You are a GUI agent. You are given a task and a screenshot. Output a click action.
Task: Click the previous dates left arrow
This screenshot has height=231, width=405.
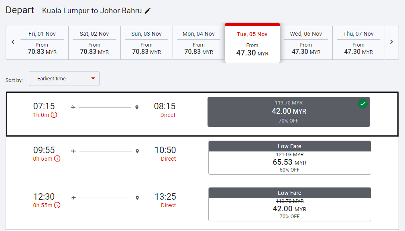tap(13, 42)
